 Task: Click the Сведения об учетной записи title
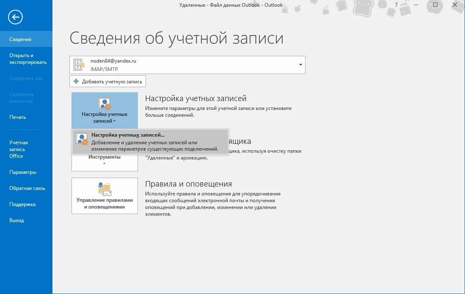click(x=176, y=38)
